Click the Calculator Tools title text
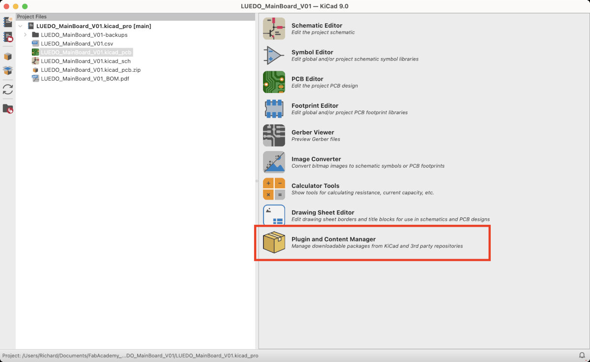This screenshot has height=362, width=590. point(315,186)
